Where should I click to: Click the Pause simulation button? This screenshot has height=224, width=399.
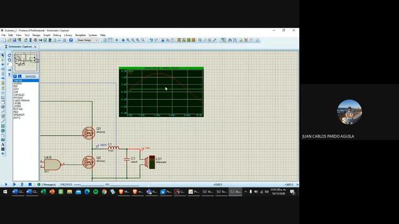pyautogui.click(x=22, y=184)
